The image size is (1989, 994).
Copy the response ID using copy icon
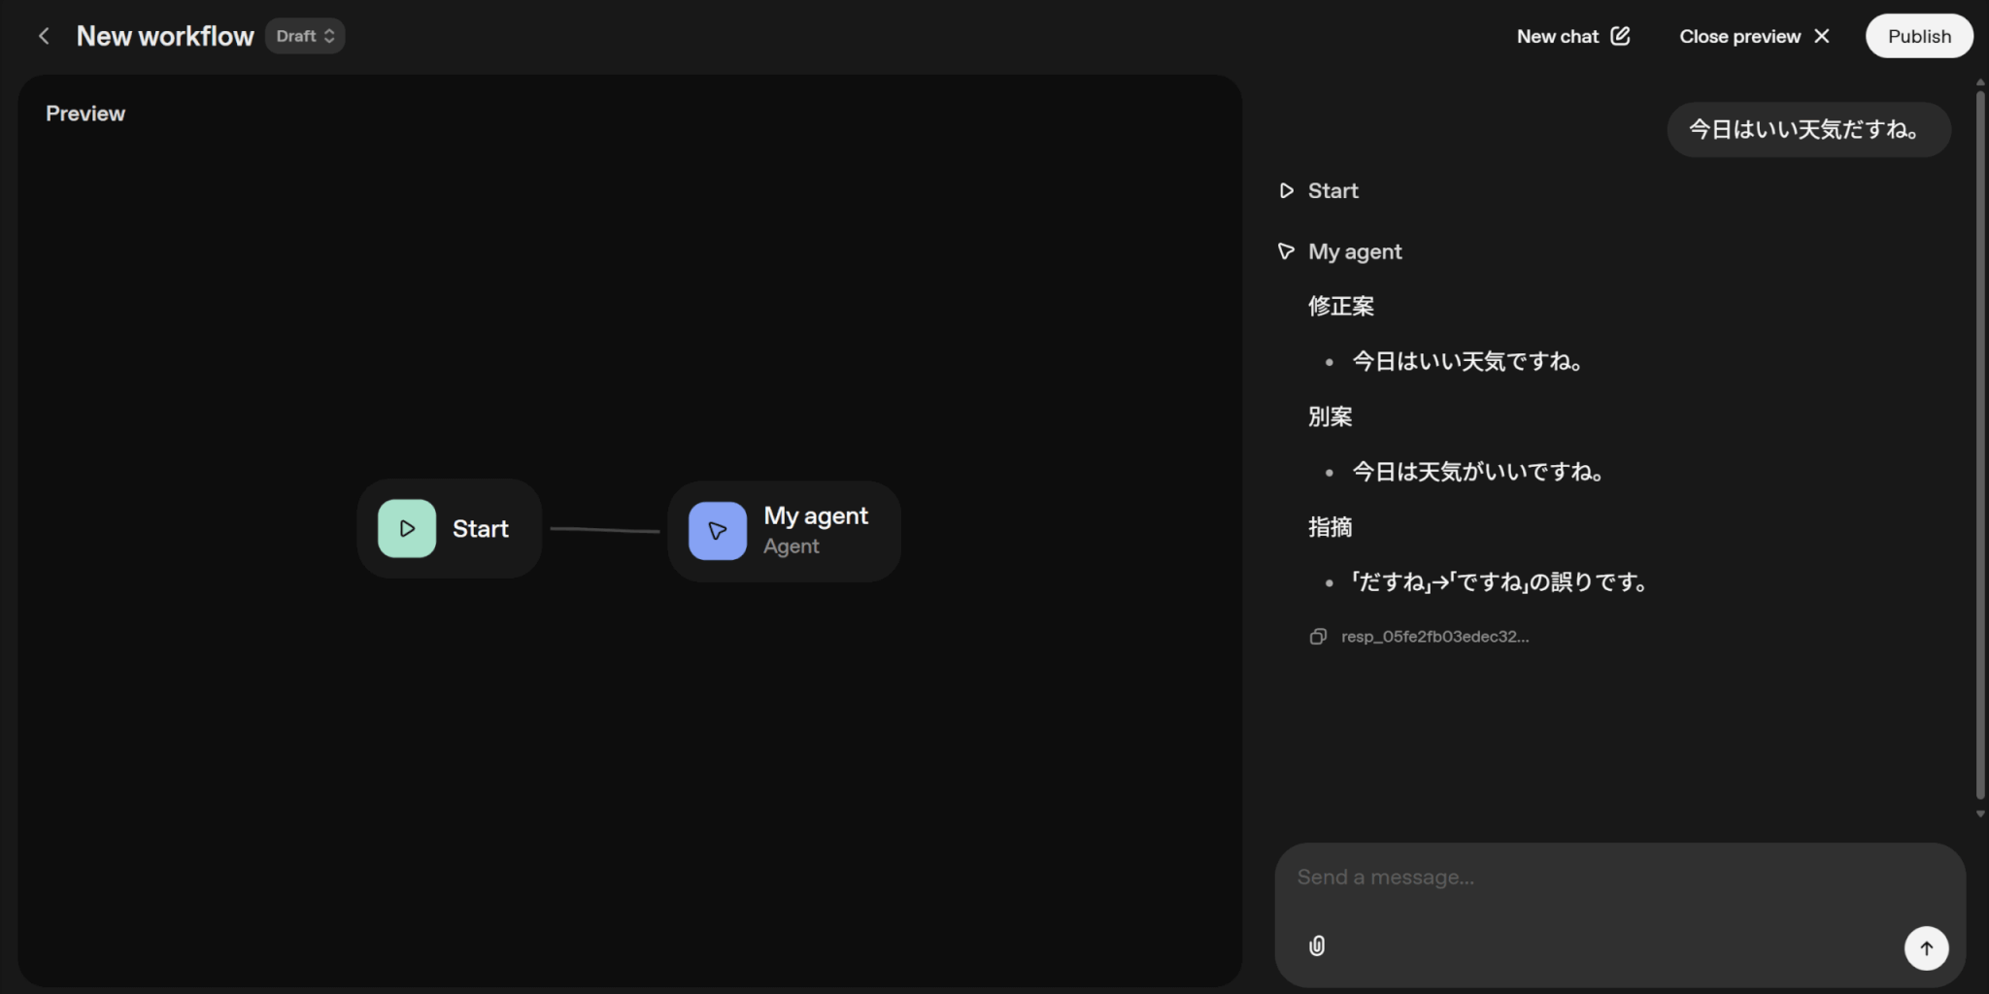[x=1318, y=637]
